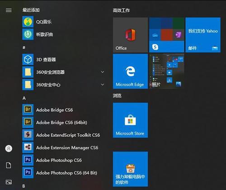The image size is (226, 190).
Task: Open the QQ音乐 app icon
Action: (28, 22)
